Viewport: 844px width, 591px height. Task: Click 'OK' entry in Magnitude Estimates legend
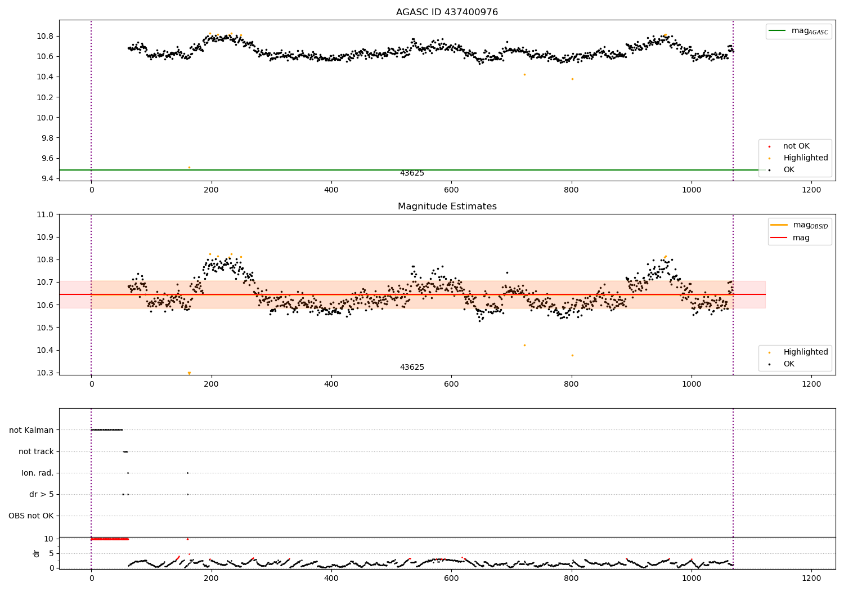[789, 364]
